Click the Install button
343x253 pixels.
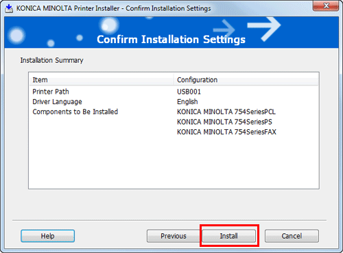point(228,236)
